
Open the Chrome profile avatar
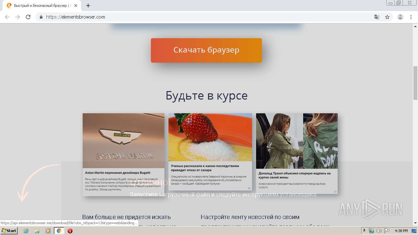click(x=400, y=17)
